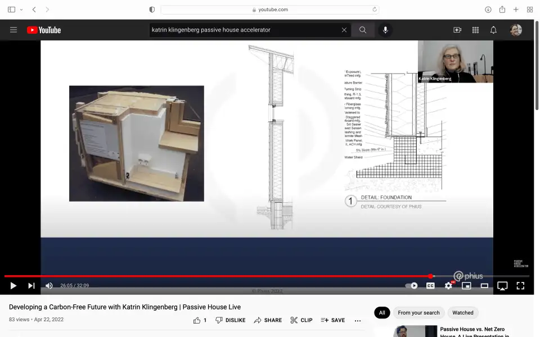Select the "Watched" filter chip
Image resolution: width=540 pixels, height=337 pixels.
click(x=463, y=313)
